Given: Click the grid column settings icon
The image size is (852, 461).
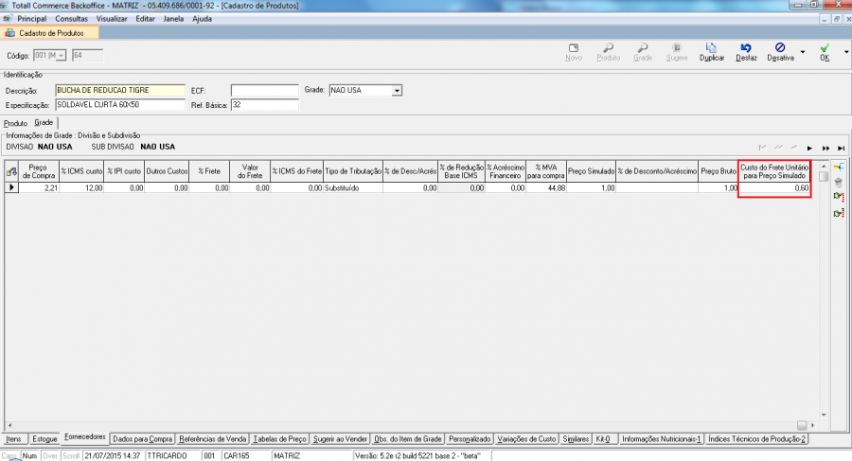Looking at the screenshot, I should click(x=12, y=170).
